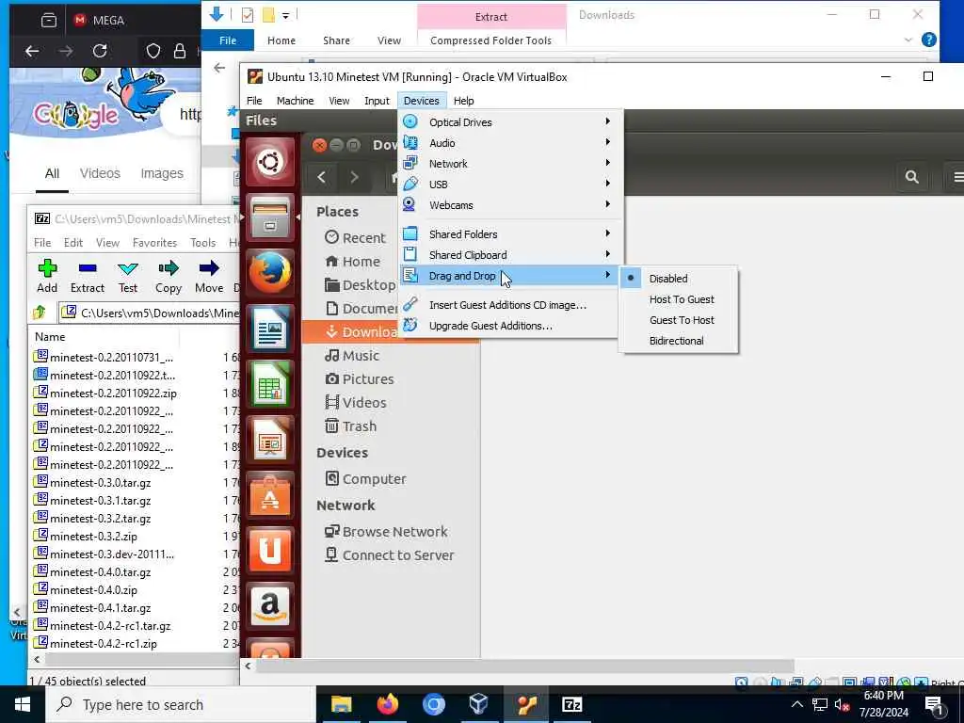Open the Shared Clipboard submenu entry
This screenshot has width=964, height=723.
(509, 255)
